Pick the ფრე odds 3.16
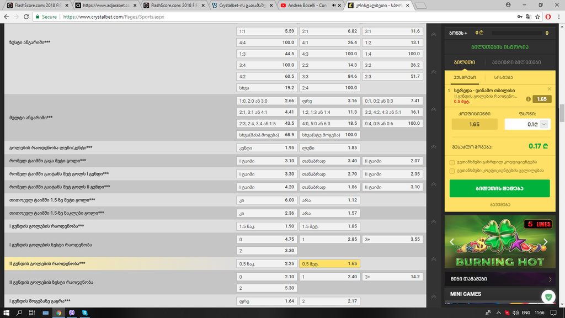 329,101
